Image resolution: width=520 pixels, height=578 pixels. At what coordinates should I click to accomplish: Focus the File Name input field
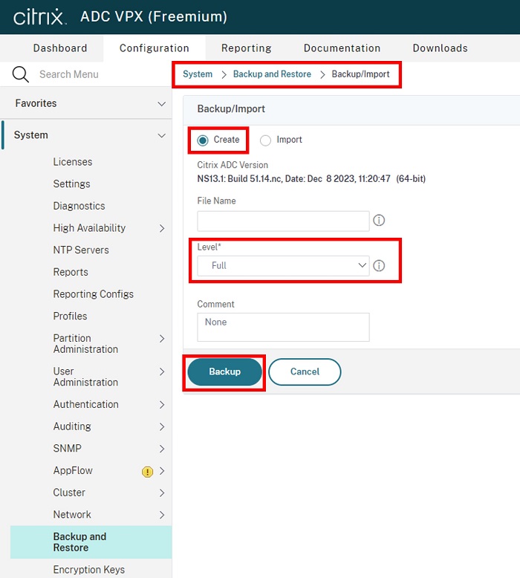click(x=283, y=221)
